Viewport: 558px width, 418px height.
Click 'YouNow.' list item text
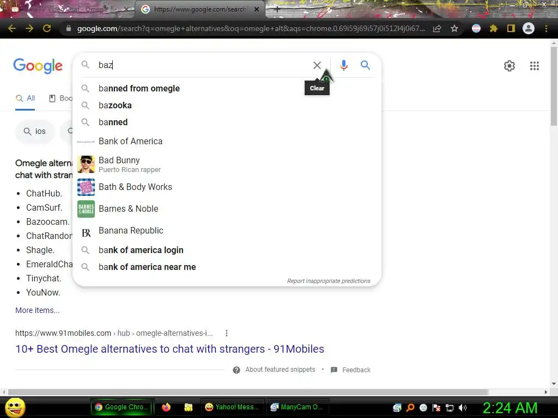point(43,292)
